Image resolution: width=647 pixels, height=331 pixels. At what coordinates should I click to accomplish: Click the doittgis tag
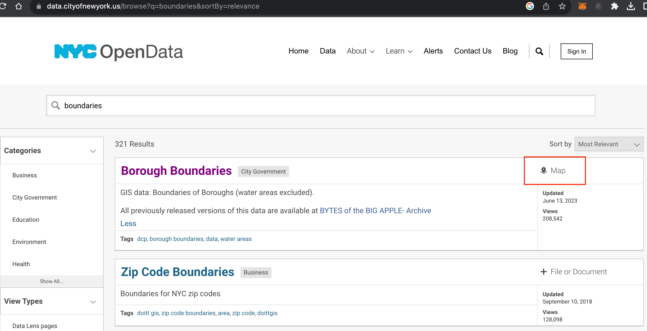267,313
